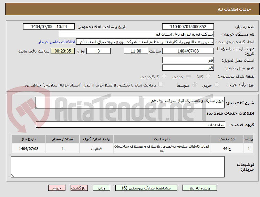Click the row number cell 1 under ردیف
The image size is (260, 197).
pyautogui.click(x=249, y=149)
